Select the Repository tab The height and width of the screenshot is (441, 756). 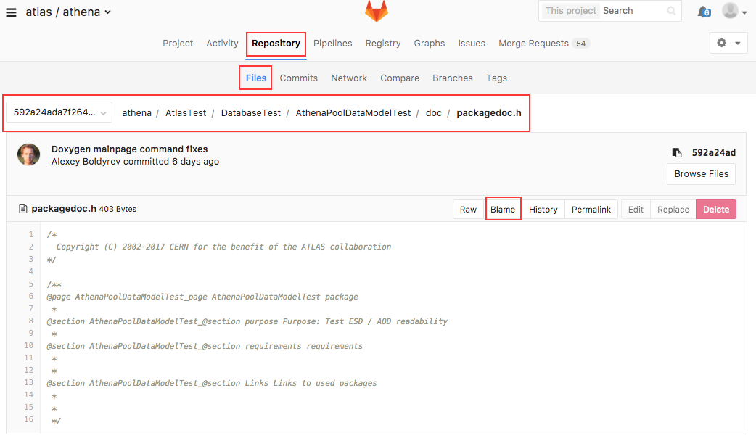coord(276,44)
